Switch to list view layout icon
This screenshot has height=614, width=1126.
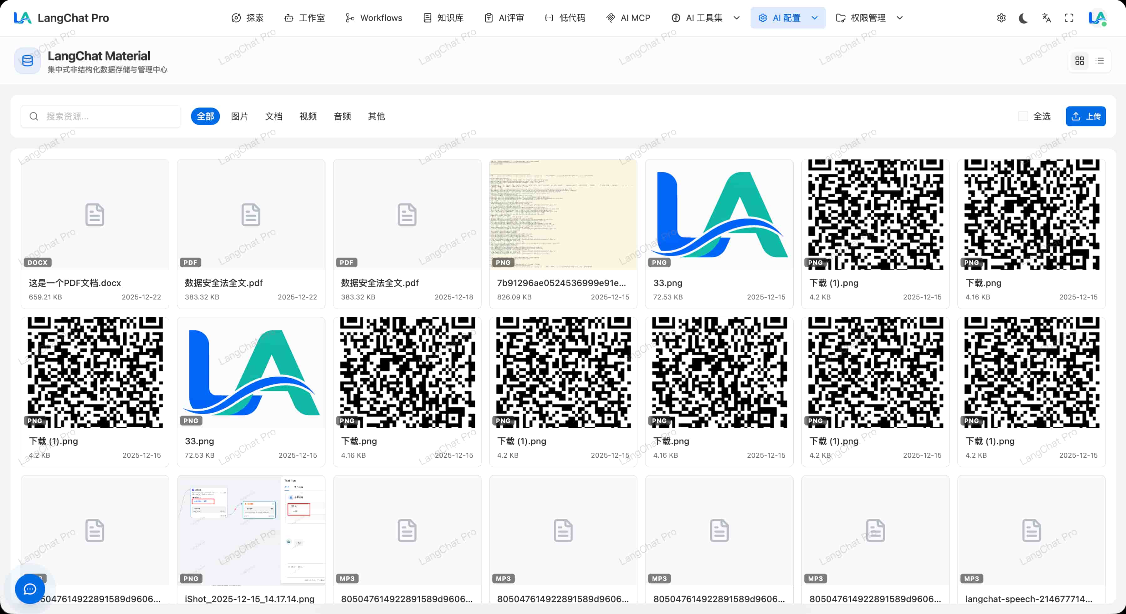tap(1100, 61)
